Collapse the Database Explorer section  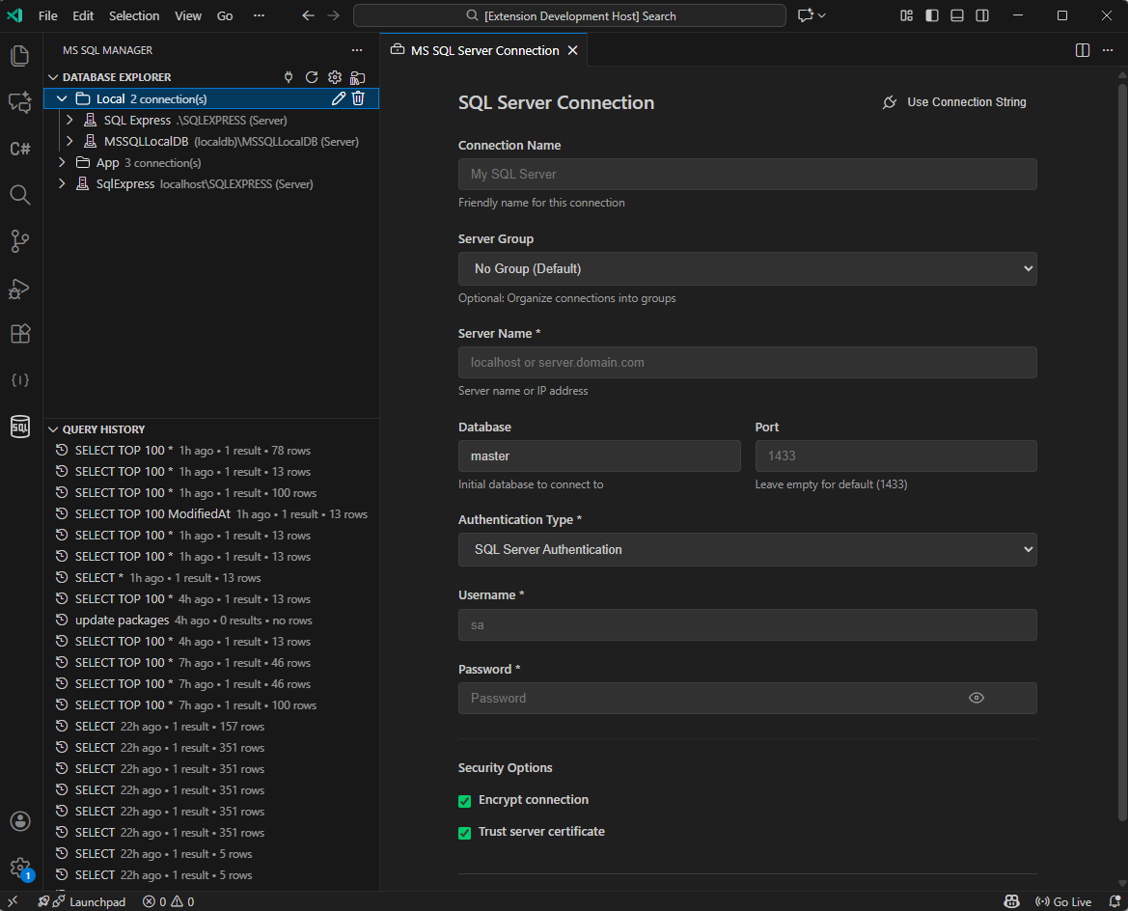[x=53, y=77]
